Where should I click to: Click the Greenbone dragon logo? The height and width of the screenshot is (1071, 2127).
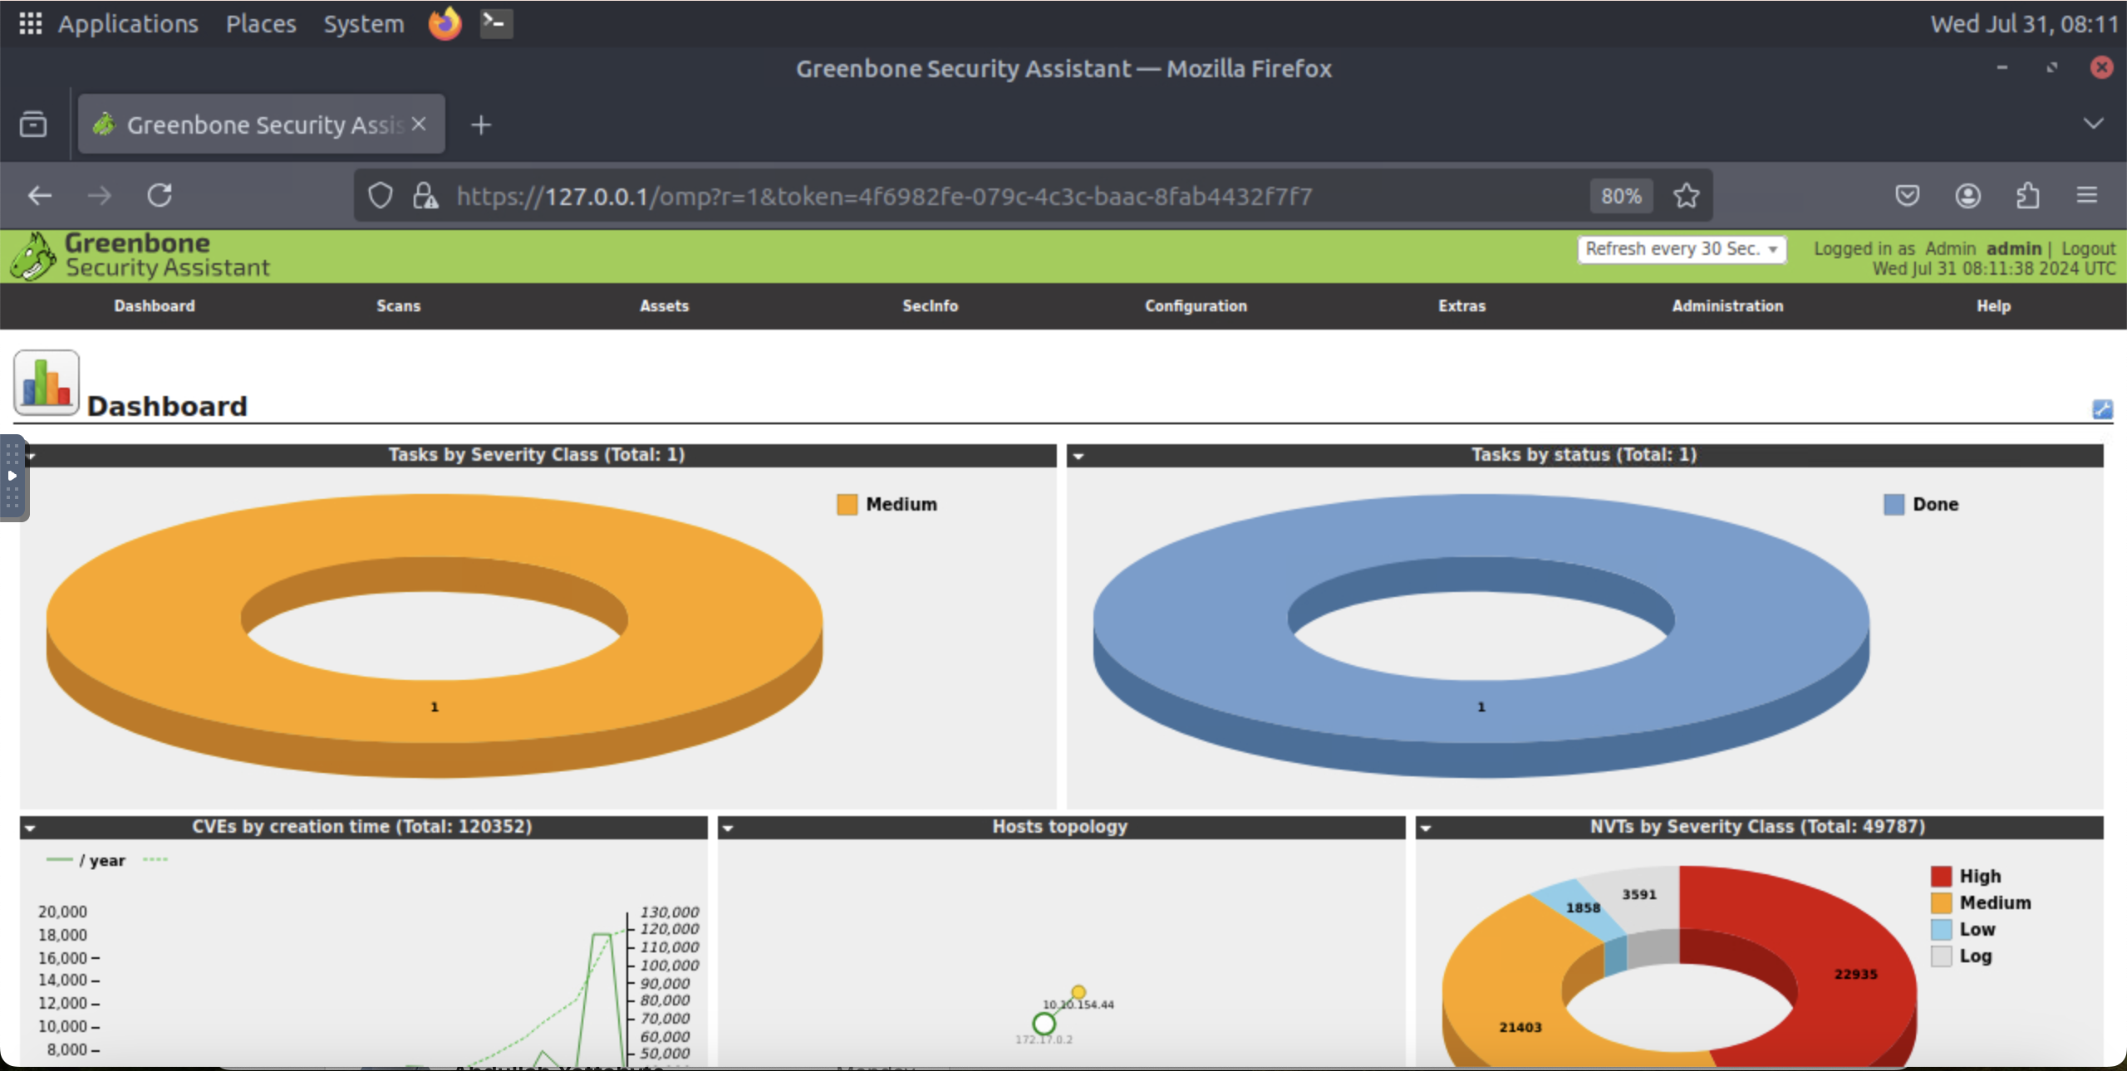click(x=32, y=254)
